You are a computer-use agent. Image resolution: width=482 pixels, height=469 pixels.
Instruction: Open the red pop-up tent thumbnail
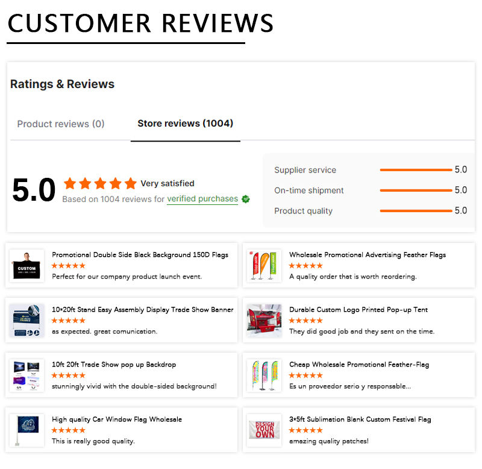(x=264, y=321)
